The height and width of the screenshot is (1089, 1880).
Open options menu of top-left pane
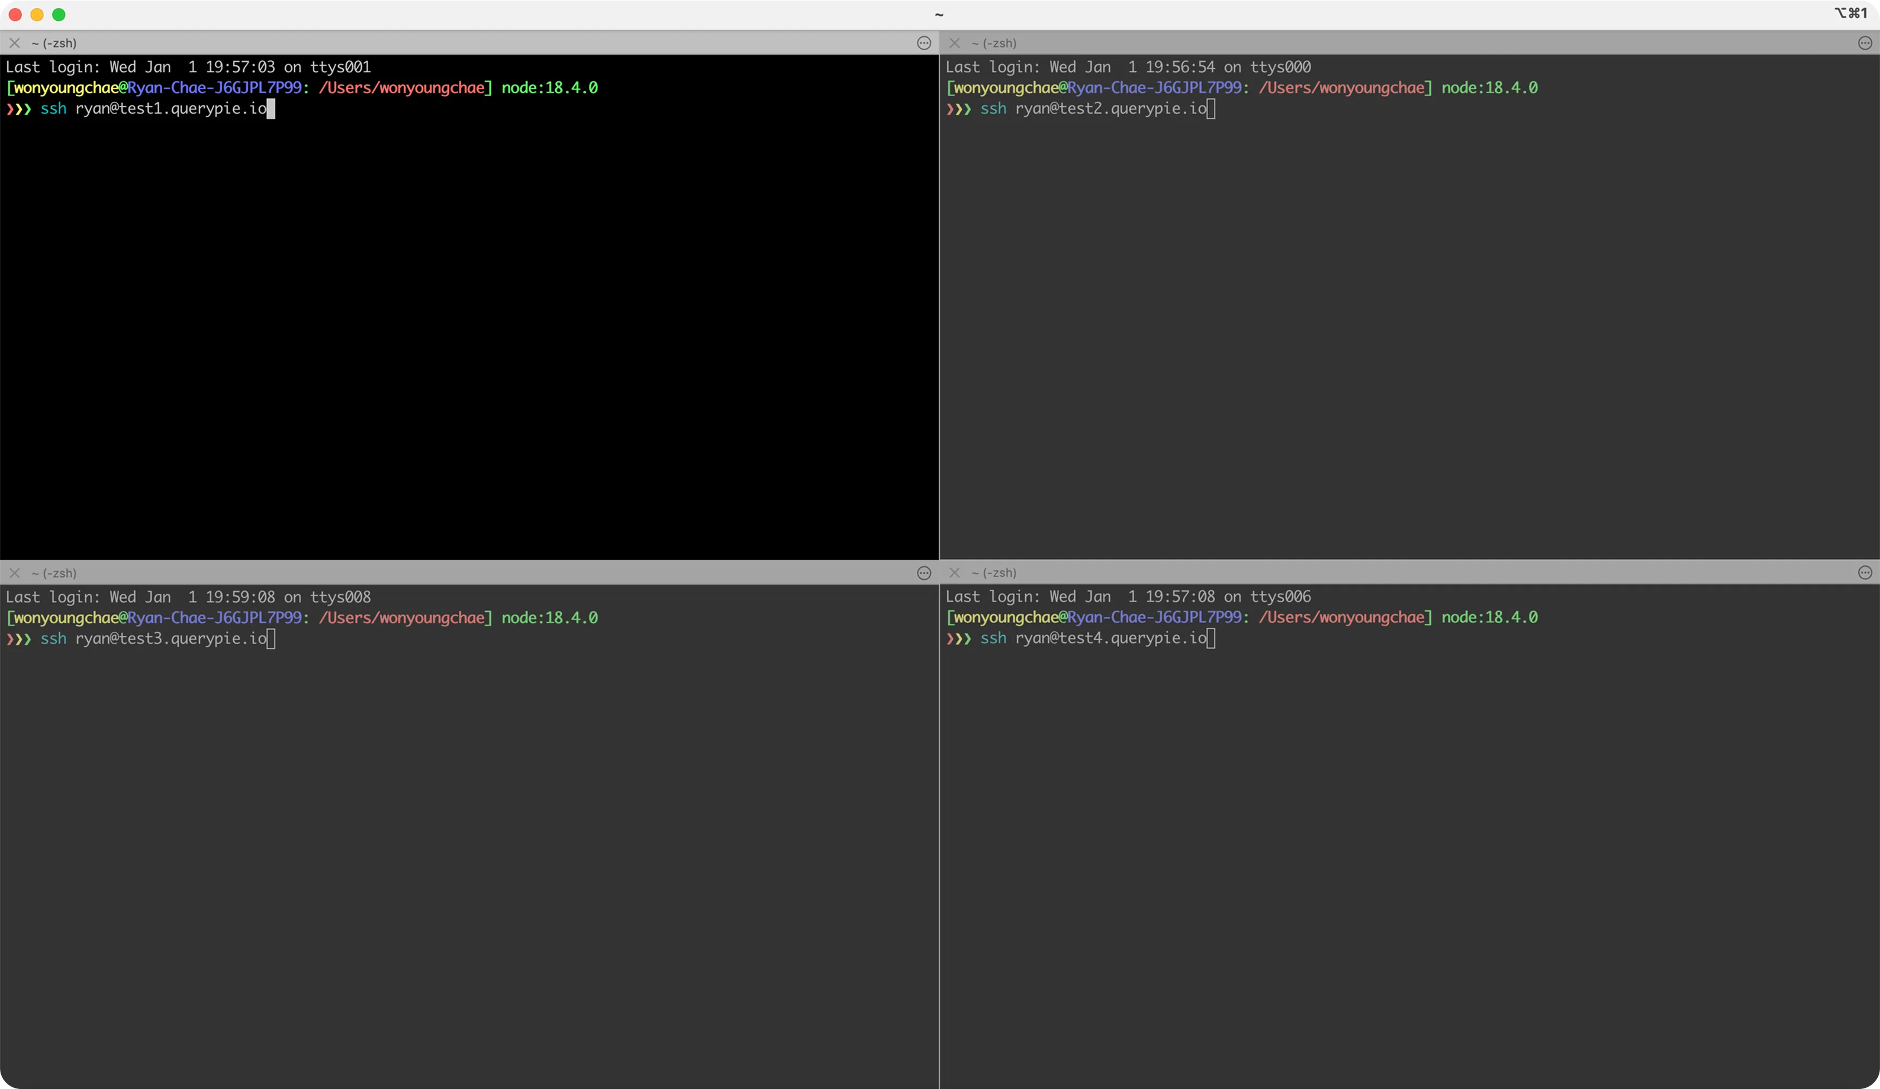[924, 43]
